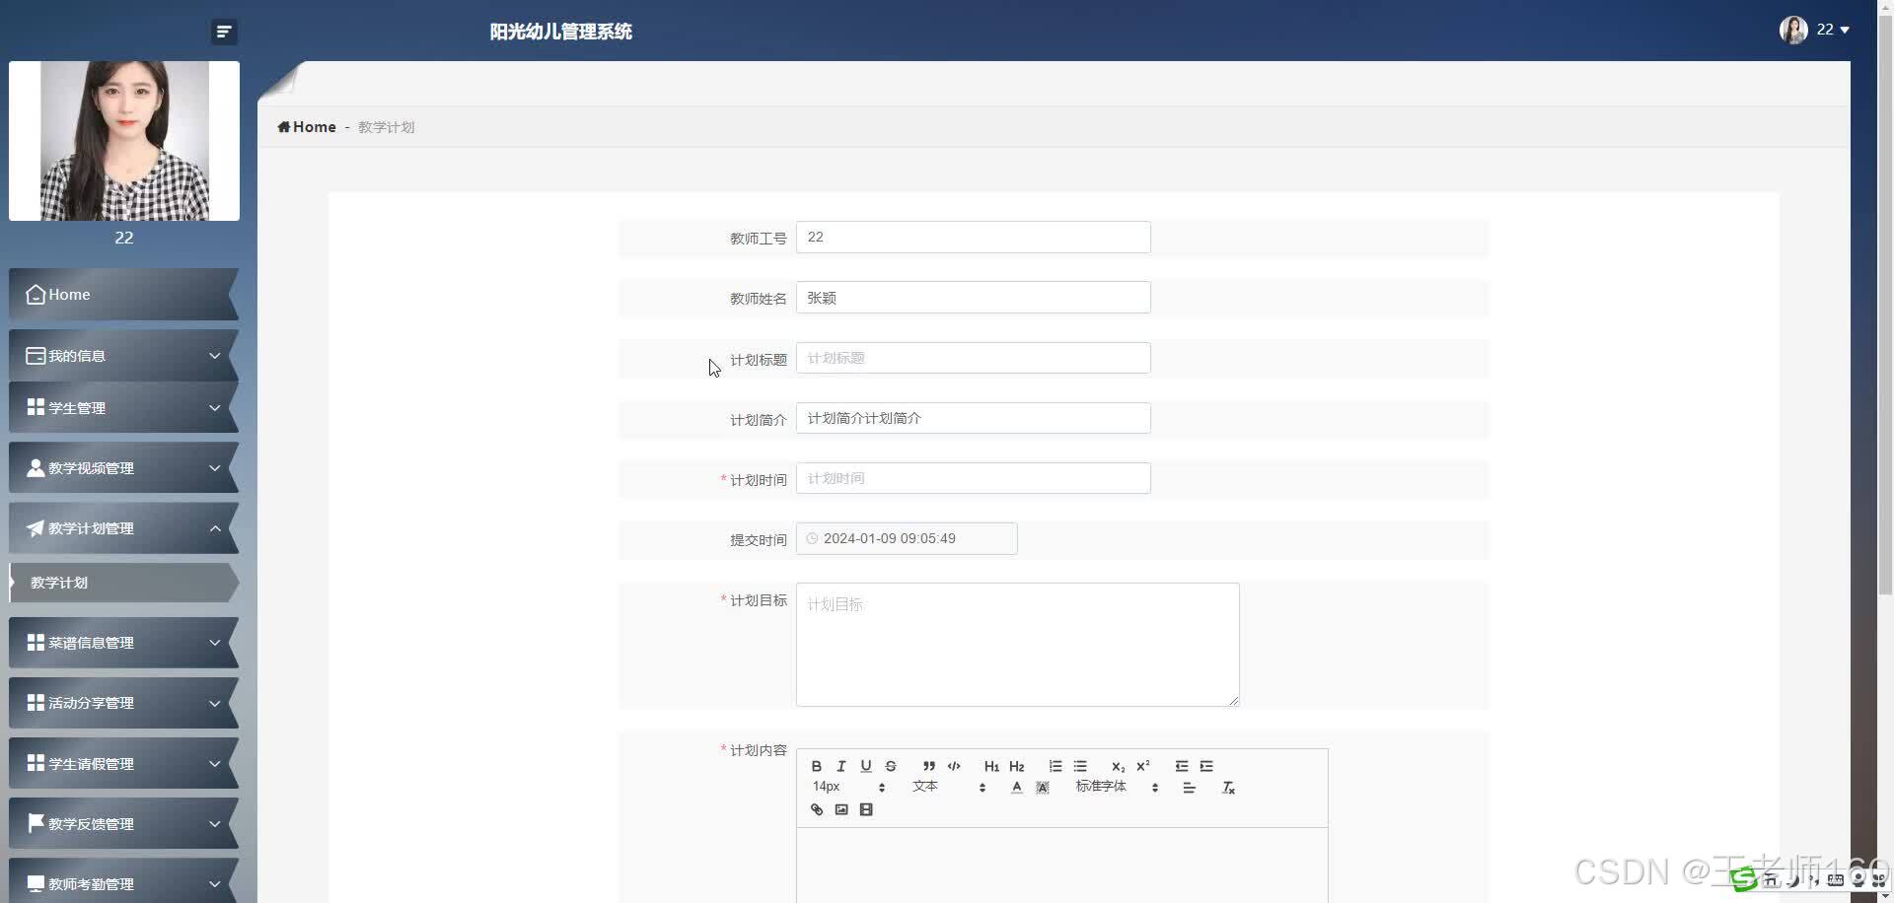The image size is (1894, 903).
Task: Decrease indent in editor
Action: [1182, 766]
